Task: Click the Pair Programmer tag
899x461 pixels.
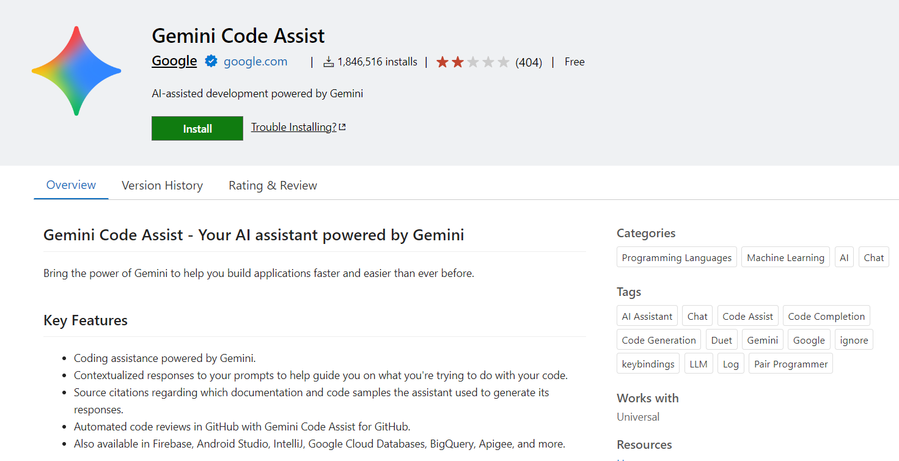Action: (791, 364)
